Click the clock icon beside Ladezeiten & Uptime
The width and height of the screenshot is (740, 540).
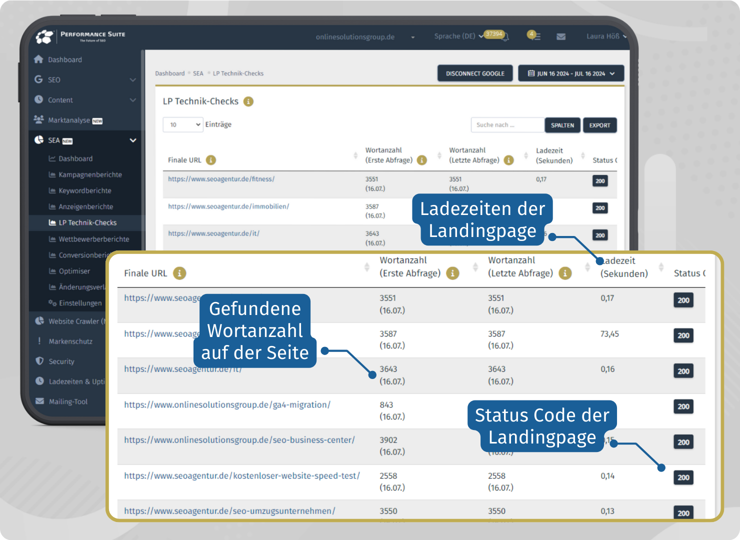(x=39, y=381)
